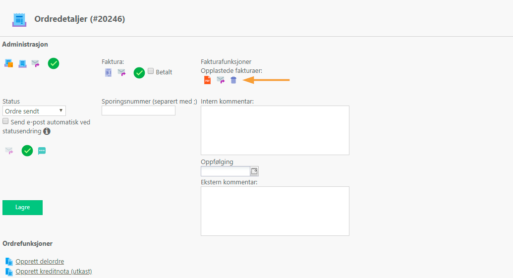Open the Opprett delordre link
The height and width of the screenshot is (278, 513).
pyautogui.click(x=40, y=261)
